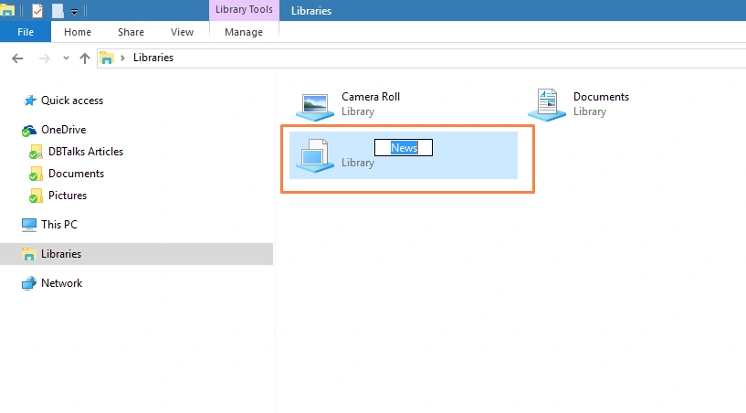The image size is (746, 413).
Task: Open the Manage tab under Library Tools
Action: pos(244,32)
